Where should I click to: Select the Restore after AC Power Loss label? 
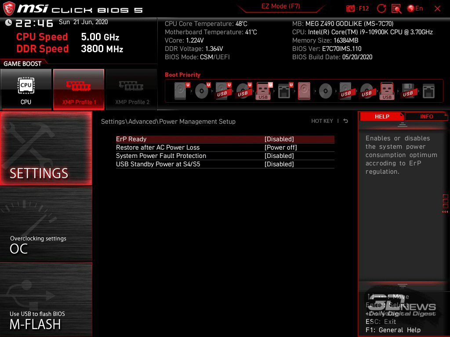pyautogui.click(x=158, y=147)
